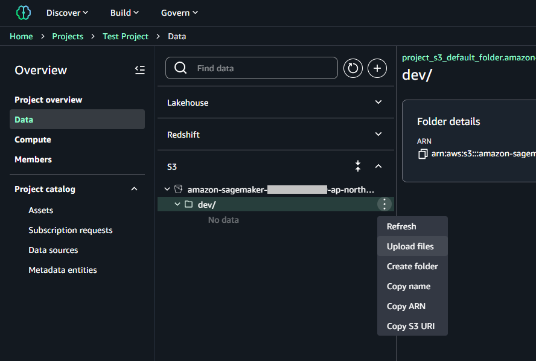Collapse the Project catalog section
The image size is (536, 361).
click(x=135, y=189)
